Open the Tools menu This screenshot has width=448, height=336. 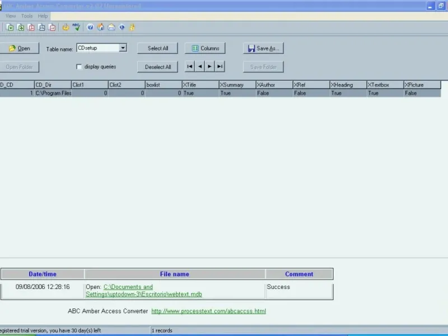[27, 16]
